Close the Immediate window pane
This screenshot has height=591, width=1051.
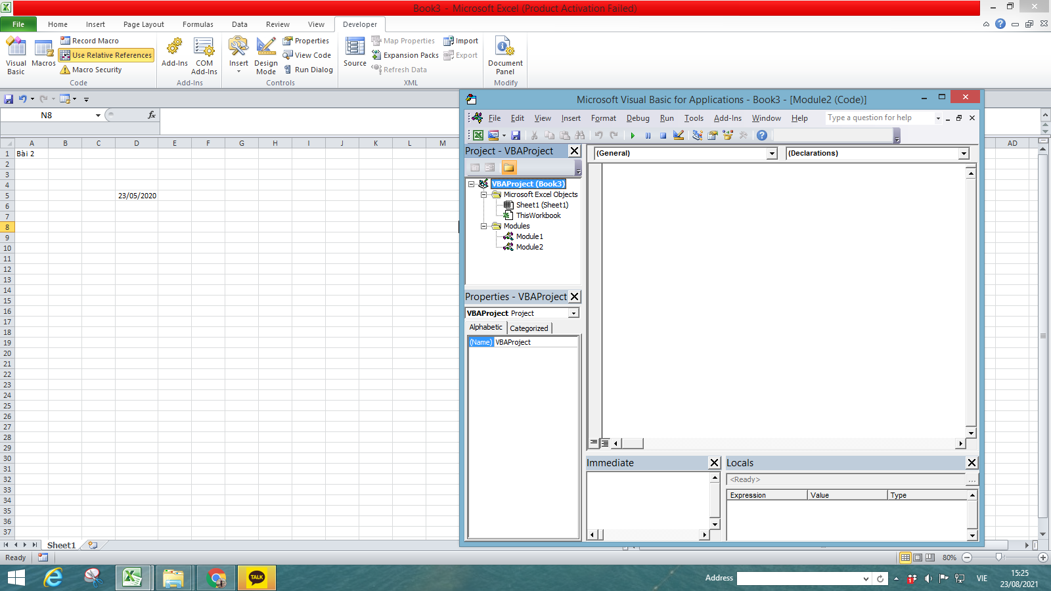pyautogui.click(x=715, y=463)
